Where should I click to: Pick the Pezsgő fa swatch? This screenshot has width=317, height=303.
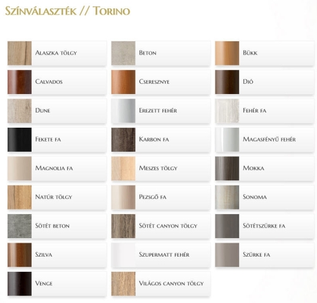[124, 197]
